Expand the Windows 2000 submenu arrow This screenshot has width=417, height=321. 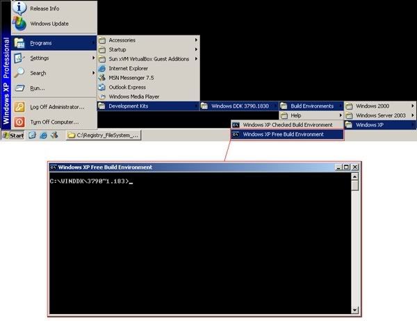tap(412, 106)
